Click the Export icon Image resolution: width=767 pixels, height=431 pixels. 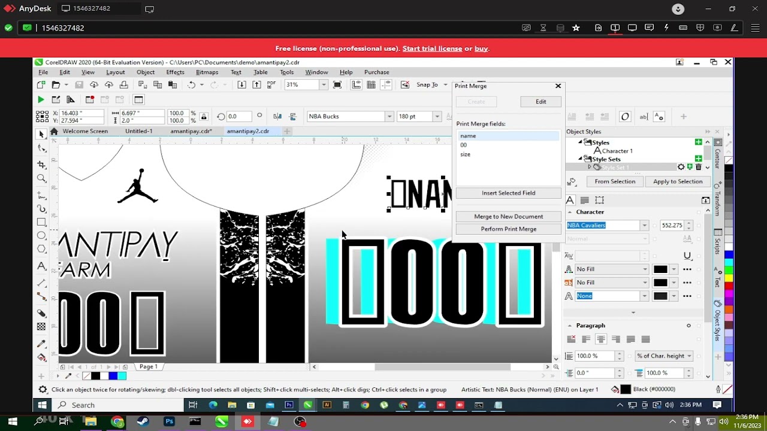(256, 85)
